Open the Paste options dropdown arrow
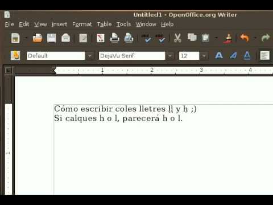Screen dimensions: 273x205 click(x=216, y=38)
